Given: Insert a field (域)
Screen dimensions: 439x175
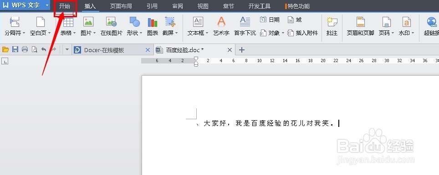Looking at the screenshot, I should (295, 19).
